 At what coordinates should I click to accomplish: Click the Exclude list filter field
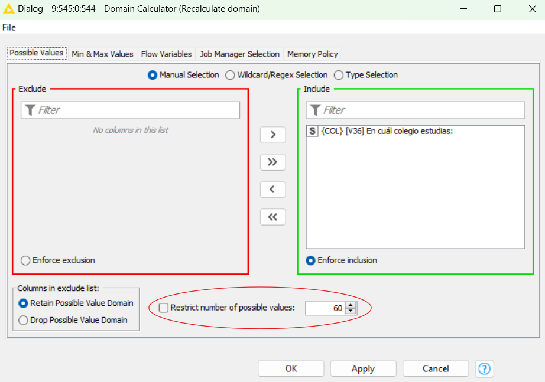coord(131,110)
